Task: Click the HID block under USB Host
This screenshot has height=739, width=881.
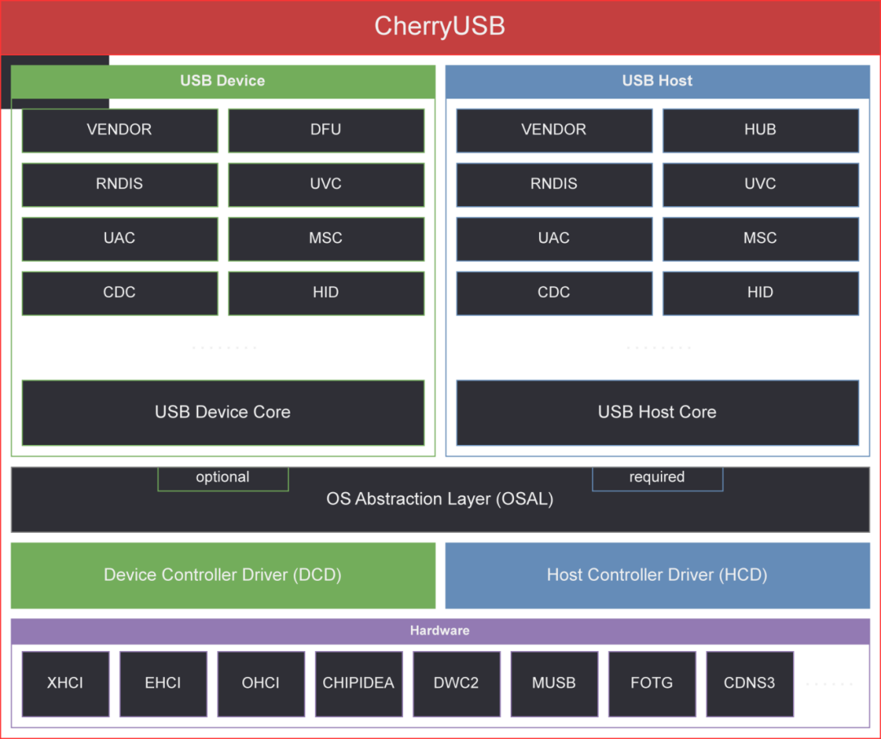Action: [x=761, y=293]
